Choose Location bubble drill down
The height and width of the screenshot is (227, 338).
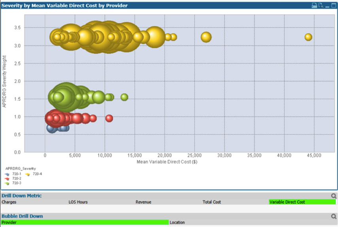177,222
